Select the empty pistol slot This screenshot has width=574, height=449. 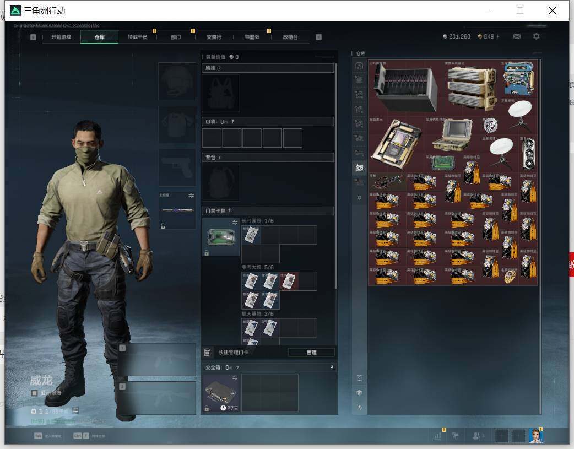[177, 167]
